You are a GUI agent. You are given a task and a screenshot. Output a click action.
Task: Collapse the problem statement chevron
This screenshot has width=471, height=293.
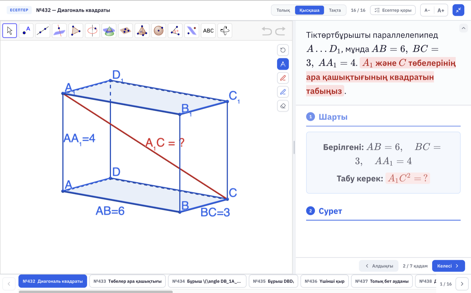(x=463, y=28)
